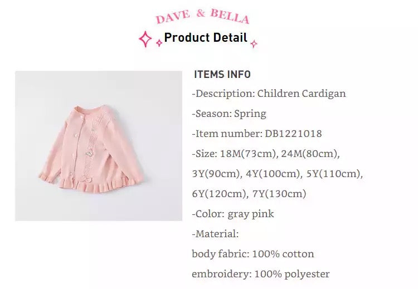Click the 7Y(130cm) size text

tap(279, 194)
